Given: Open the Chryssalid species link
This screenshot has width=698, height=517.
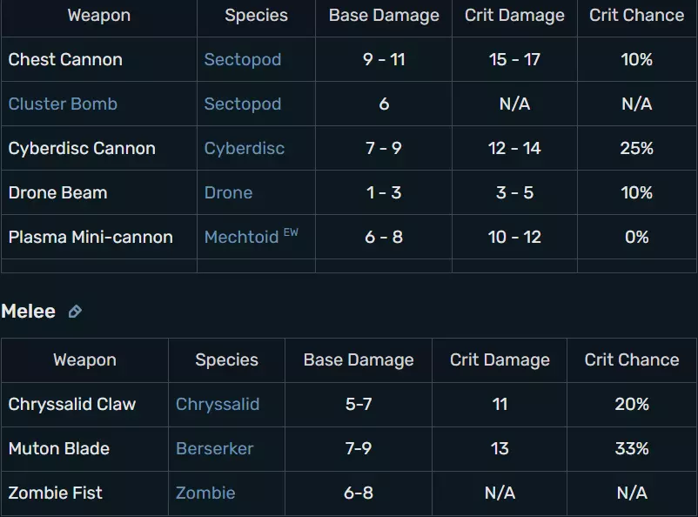Looking at the screenshot, I should pyautogui.click(x=218, y=405).
